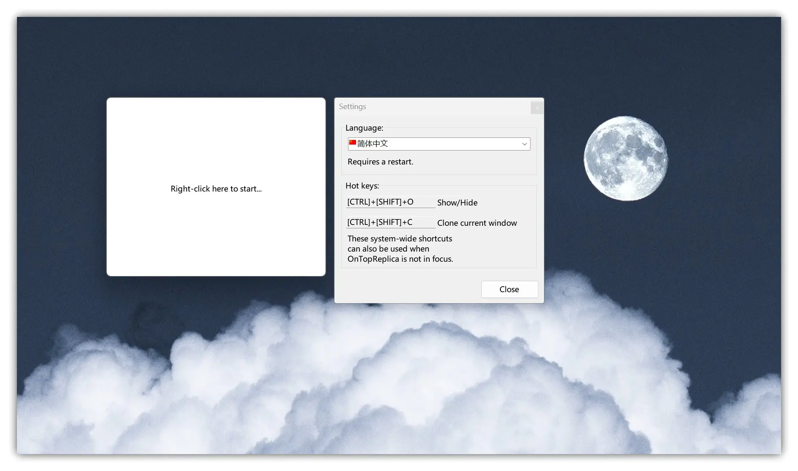Click the 'These system-wide shortcuts' description text
The width and height of the screenshot is (798, 471).
pyautogui.click(x=400, y=249)
